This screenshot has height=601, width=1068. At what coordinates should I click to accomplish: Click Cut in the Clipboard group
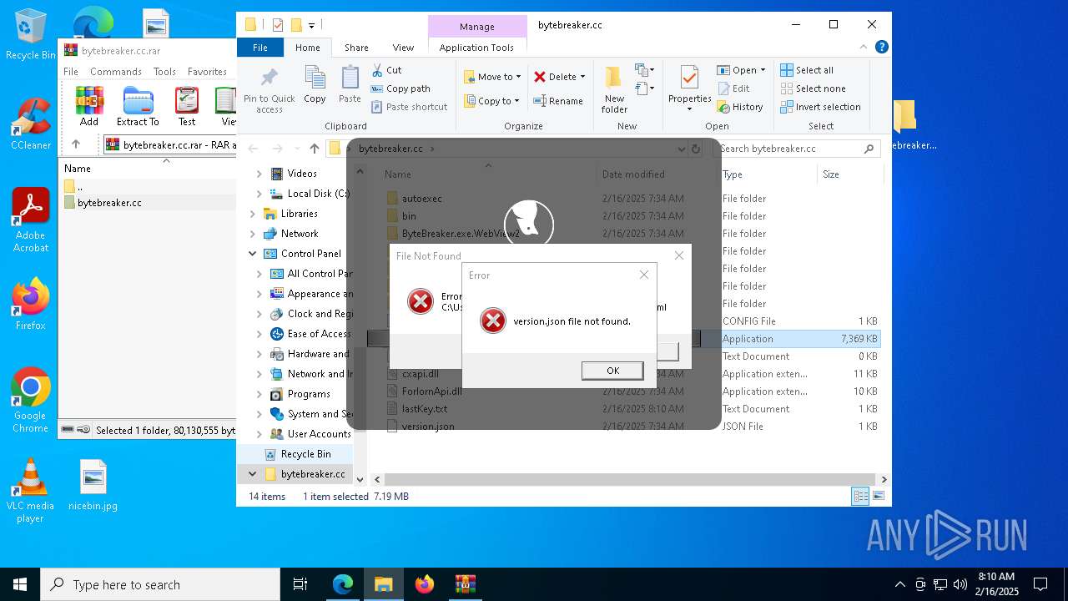[386, 70]
